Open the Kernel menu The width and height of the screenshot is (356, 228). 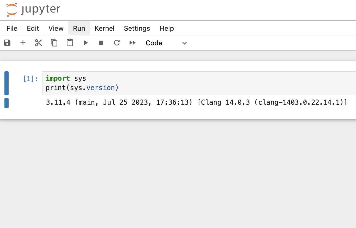(x=104, y=28)
